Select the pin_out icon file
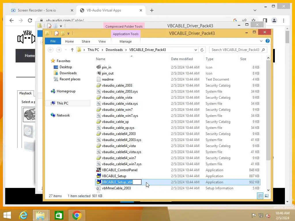 click(x=99, y=73)
